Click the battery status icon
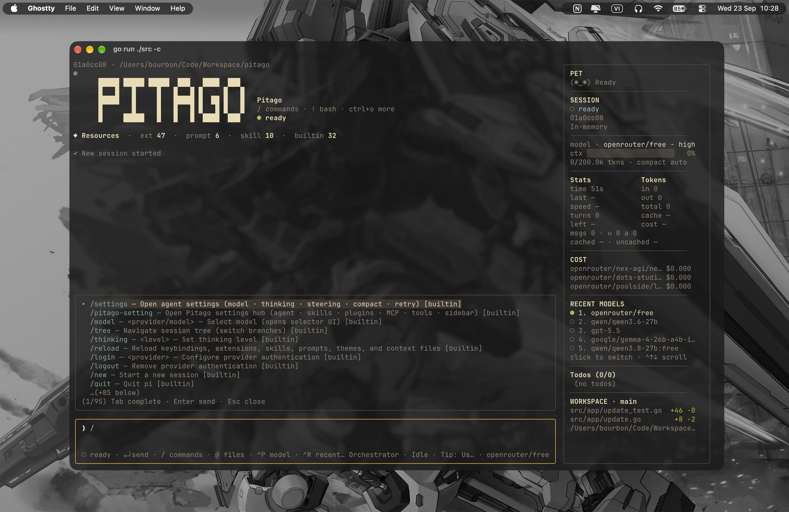 (x=679, y=9)
